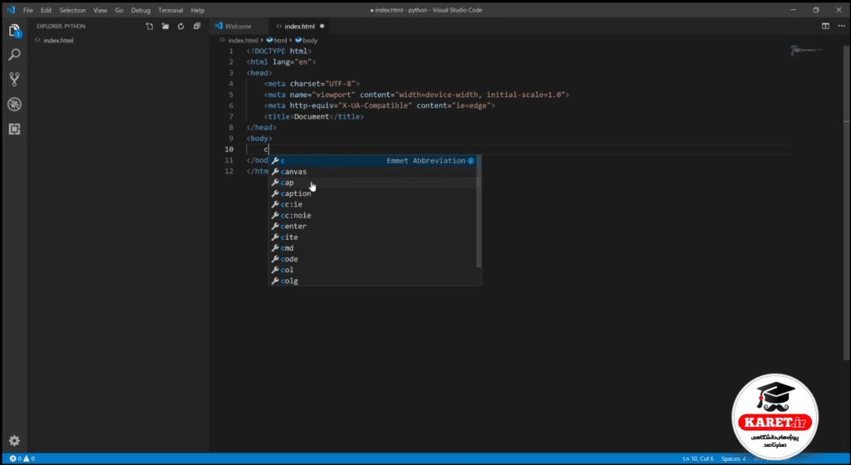Place cursor on the title Document line

pyautogui.click(x=313, y=116)
